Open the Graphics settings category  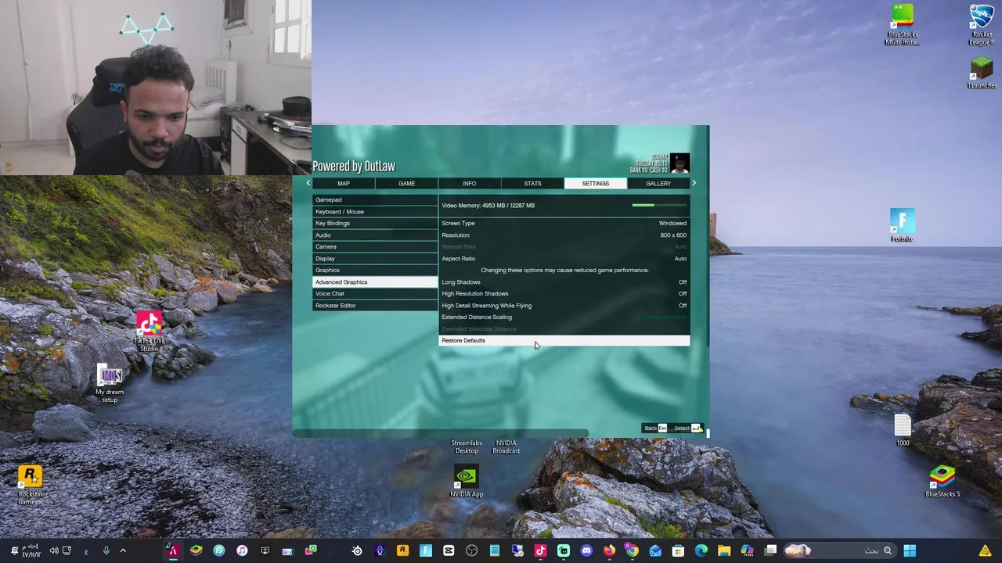click(375, 271)
